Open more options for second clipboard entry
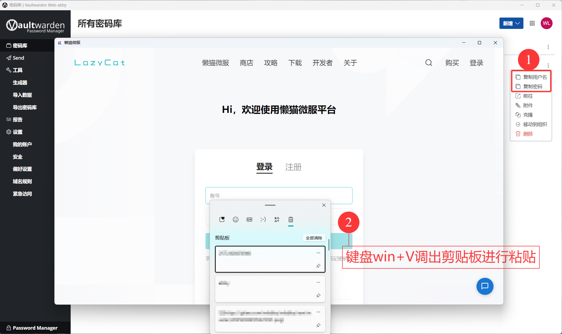562x334 pixels. pyautogui.click(x=318, y=282)
